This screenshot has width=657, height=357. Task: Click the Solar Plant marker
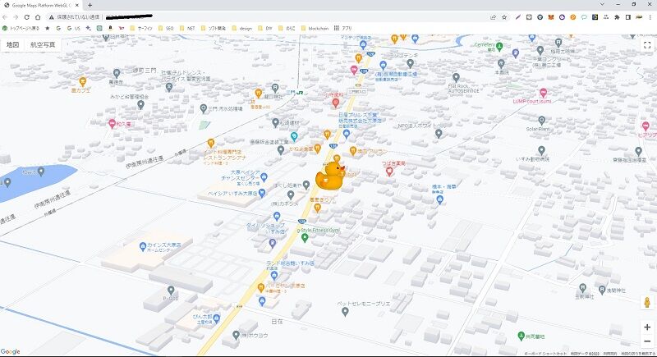[x=541, y=120]
